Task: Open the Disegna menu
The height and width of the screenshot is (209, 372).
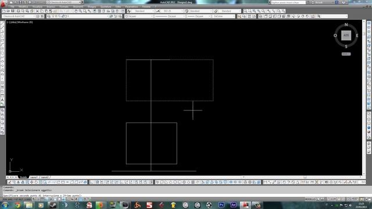Action: [x=92, y=6]
